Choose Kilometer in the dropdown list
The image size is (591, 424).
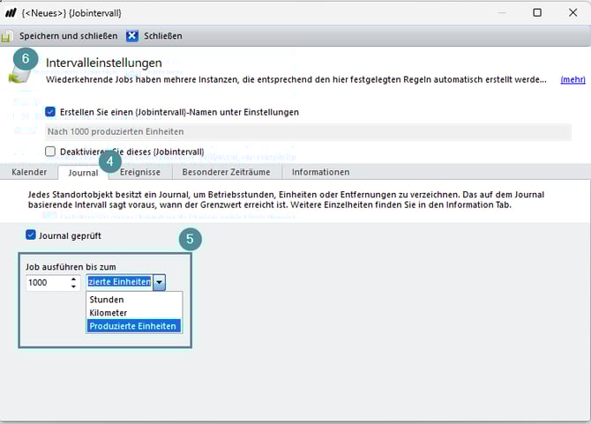click(108, 313)
